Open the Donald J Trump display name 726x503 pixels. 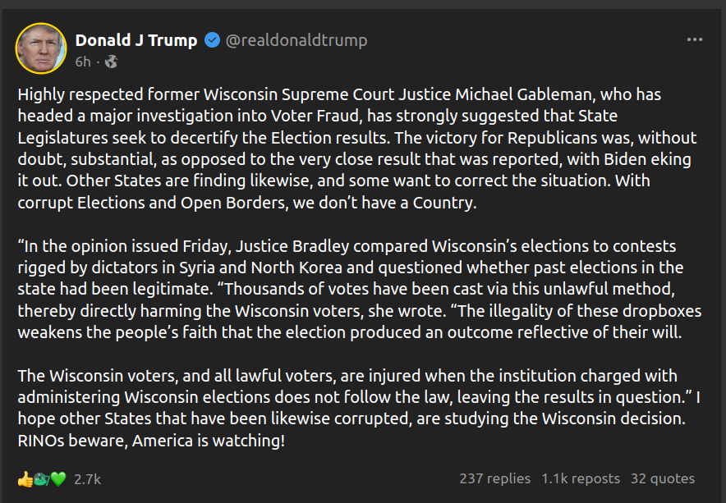pyautogui.click(x=136, y=40)
